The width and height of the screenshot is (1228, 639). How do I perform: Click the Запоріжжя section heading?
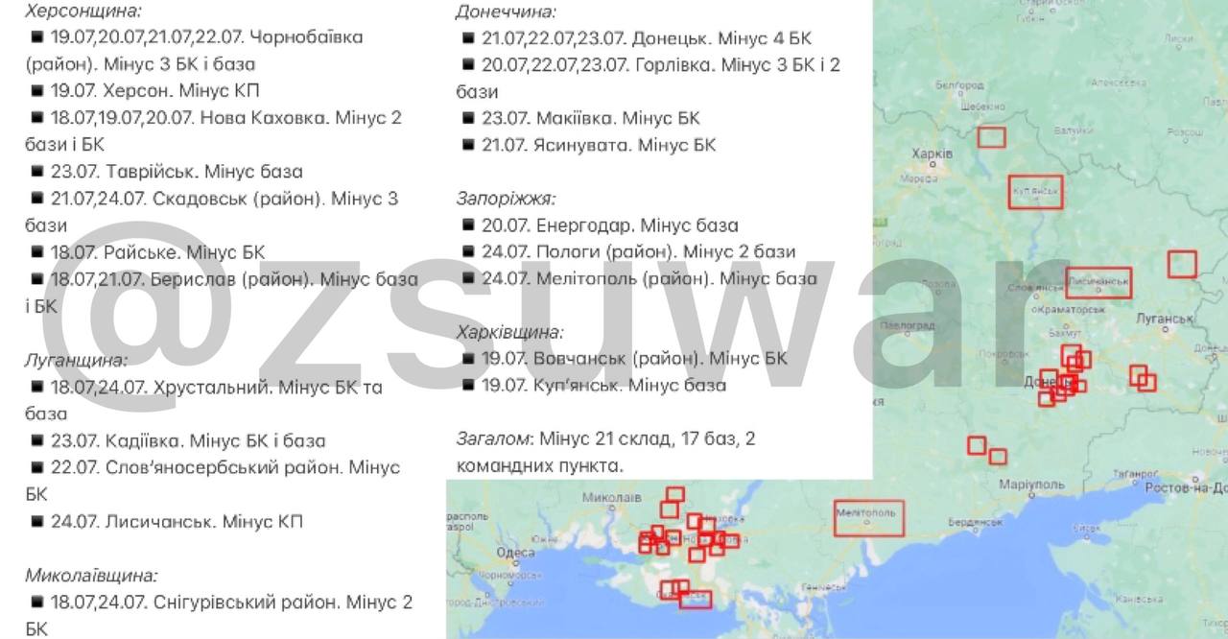tap(506, 199)
